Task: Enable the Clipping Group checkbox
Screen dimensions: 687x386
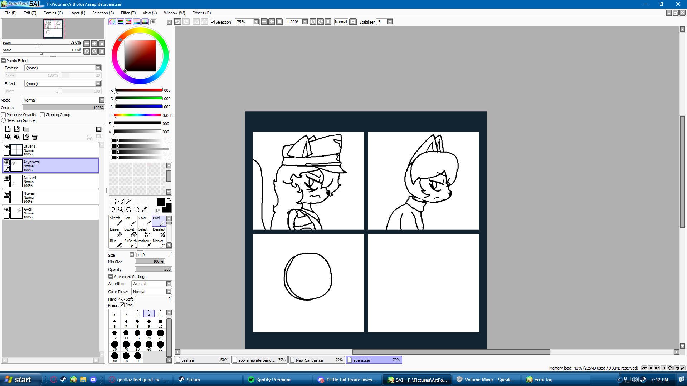Action: (x=43, y=115)
